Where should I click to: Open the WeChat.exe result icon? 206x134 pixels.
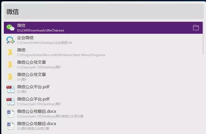(11, 28)
